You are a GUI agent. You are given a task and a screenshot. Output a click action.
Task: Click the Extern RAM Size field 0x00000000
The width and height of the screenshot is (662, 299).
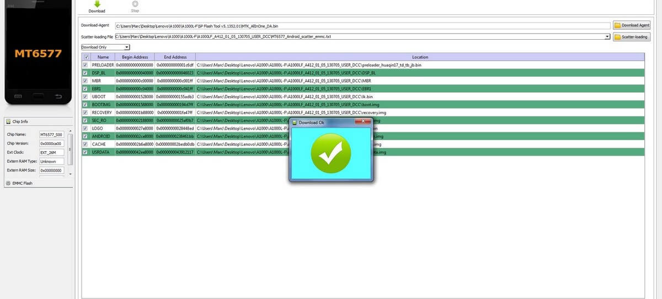pos(51,170)
